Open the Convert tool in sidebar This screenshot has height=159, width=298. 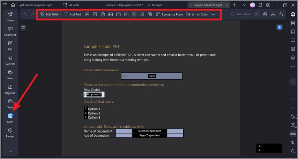(x=10, y=60)
